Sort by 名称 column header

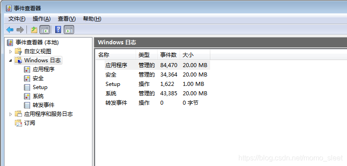(115, 55)
